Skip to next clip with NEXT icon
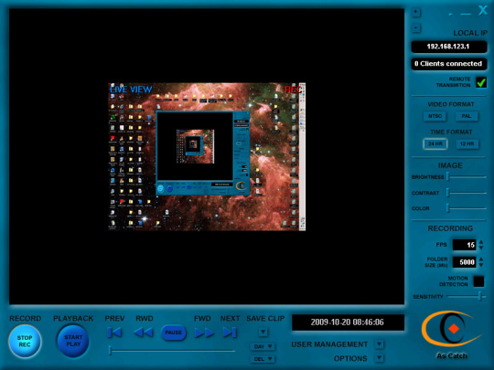 tap(230, 333)
